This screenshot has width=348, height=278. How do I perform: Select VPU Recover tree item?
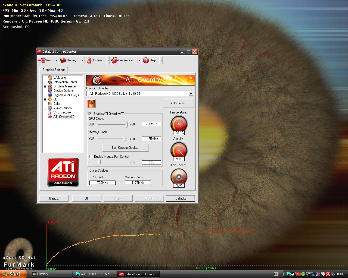(x=63, y=112)
